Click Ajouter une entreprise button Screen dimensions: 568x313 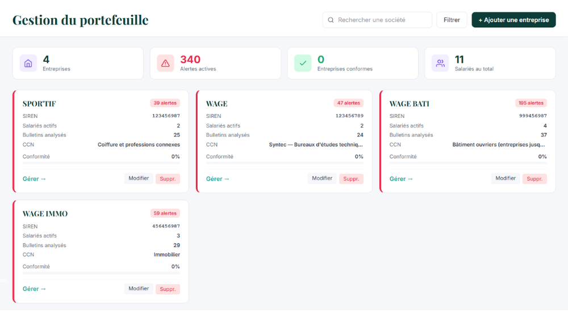[x=513, y=20]
